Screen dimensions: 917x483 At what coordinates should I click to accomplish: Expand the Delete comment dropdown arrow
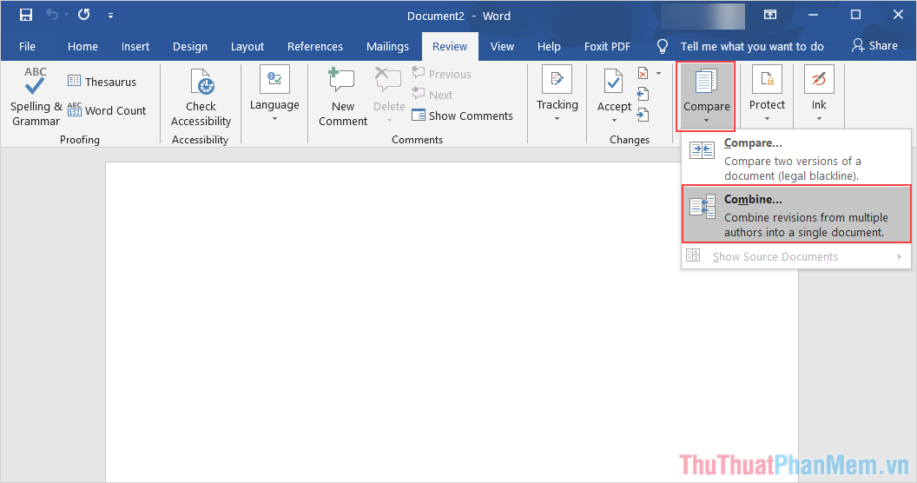(389, 121)
